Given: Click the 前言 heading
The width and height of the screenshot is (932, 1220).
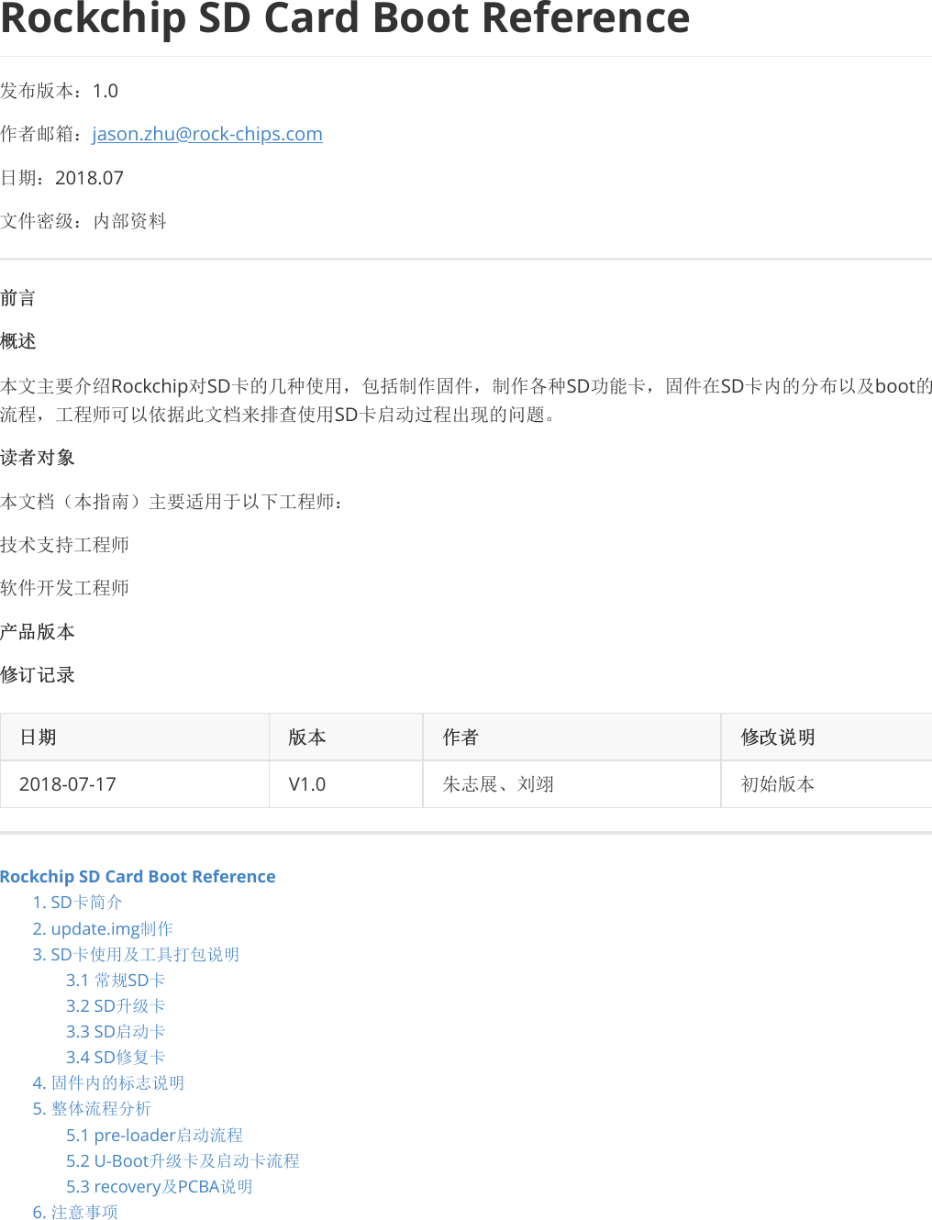Looking at the screenshot, I should pos(18,298).
